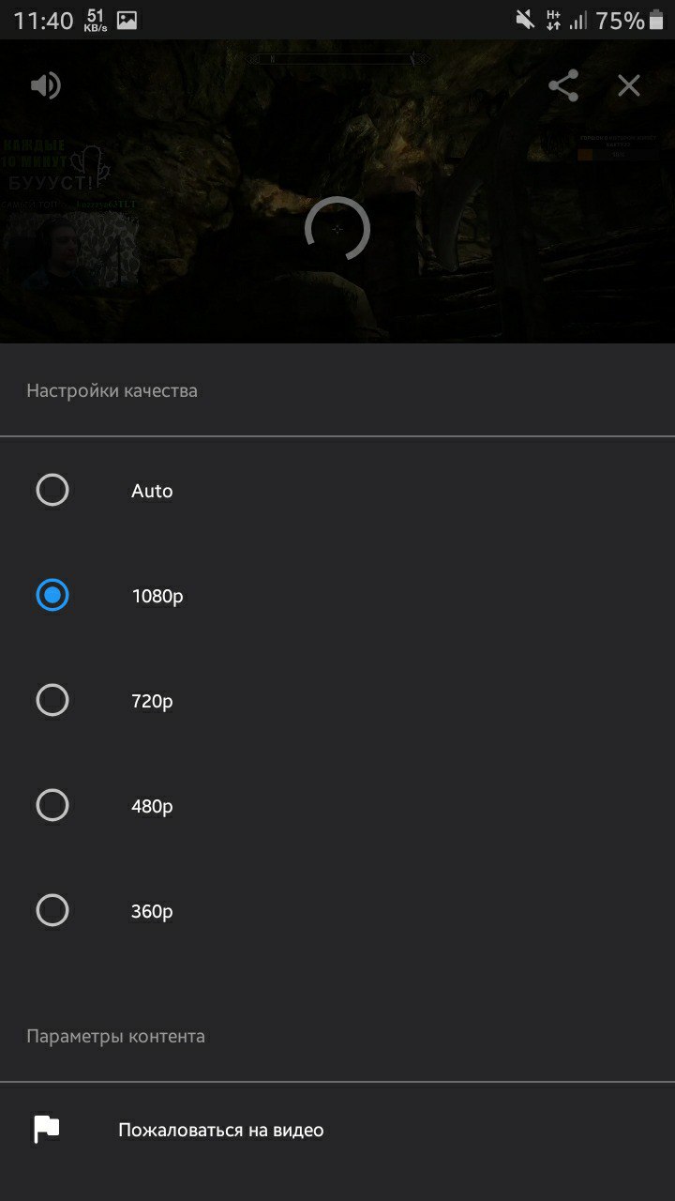This screenshot has width=675, height=1201.
Task: Select the 1080p radio button
Action: pyautogui.click(x=52, y=595)
